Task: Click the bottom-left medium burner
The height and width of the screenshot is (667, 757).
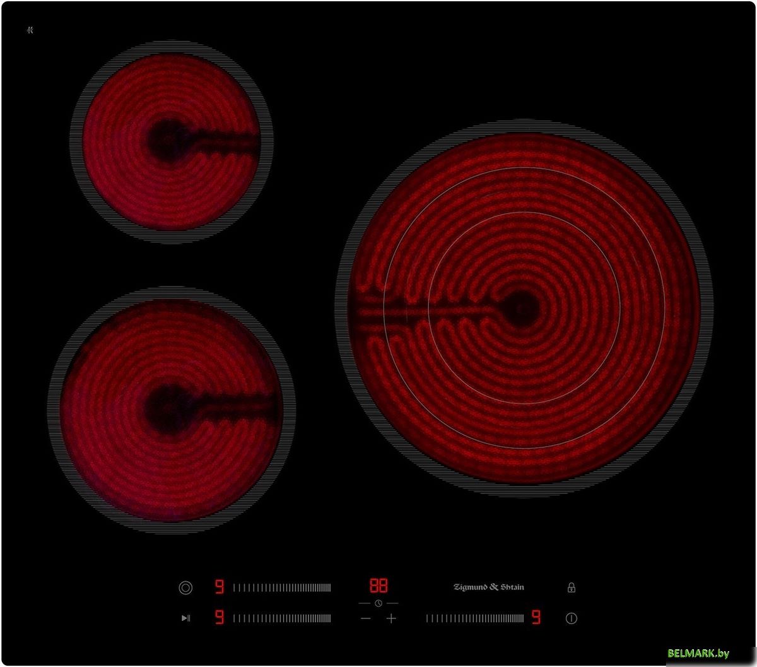Action: pos(172,410)
